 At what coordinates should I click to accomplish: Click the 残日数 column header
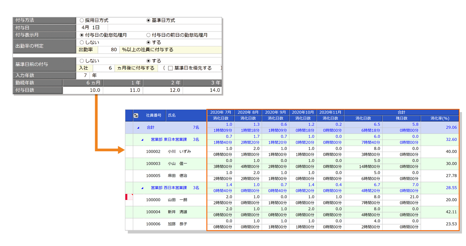[x=402, y=118]
